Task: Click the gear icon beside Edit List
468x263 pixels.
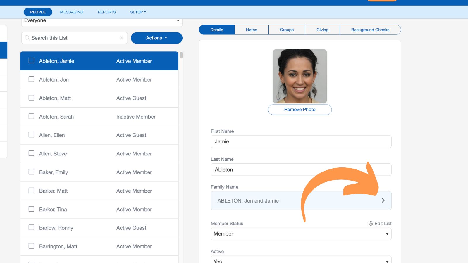Action: pyautogui.click(x=371, y=223)
